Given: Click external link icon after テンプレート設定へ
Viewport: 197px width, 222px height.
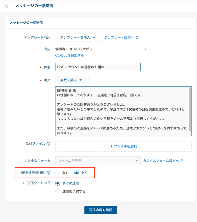Looking at the screenshot, I should pyautogui.click(x=137, y=38).
